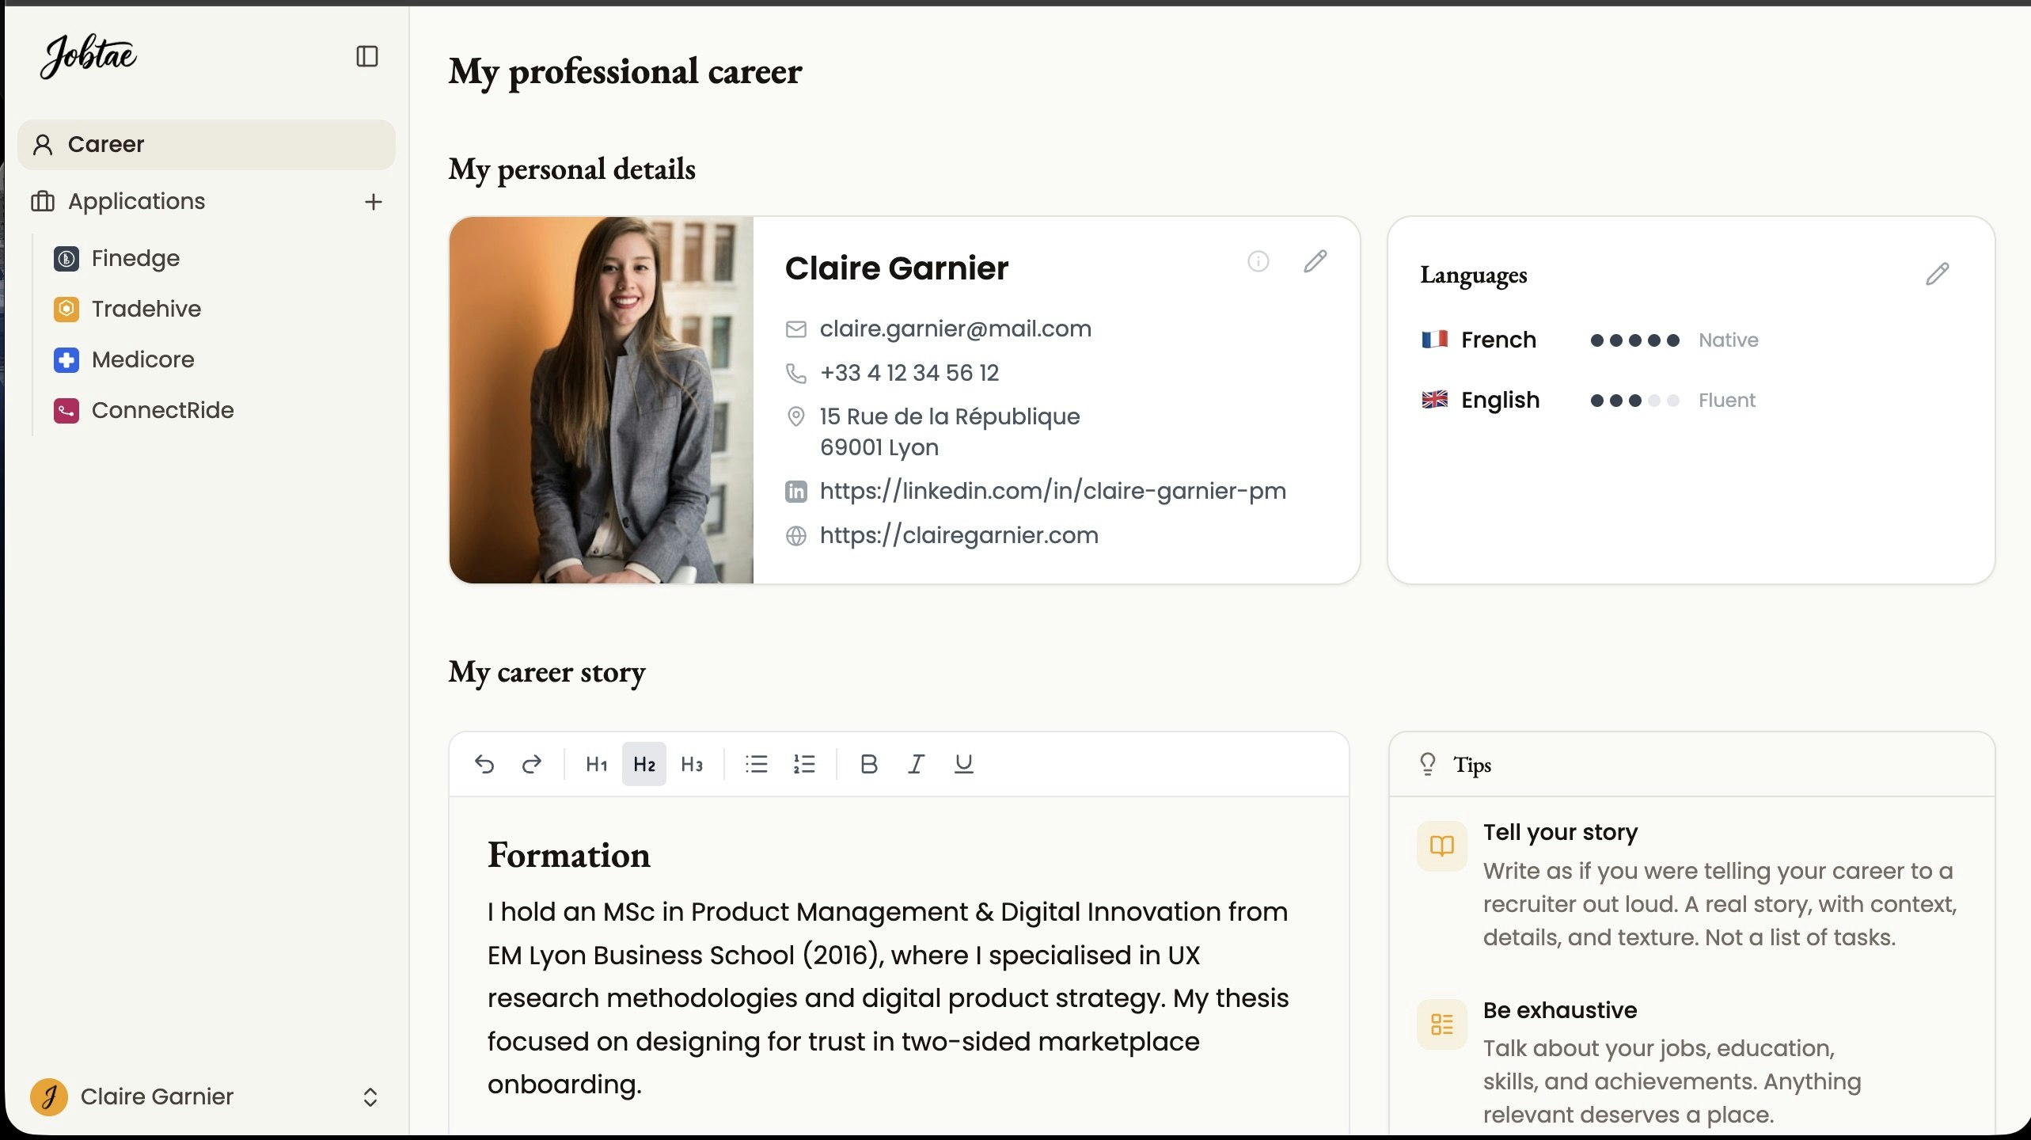Screen dimensions: 2031x1140
Task: Click the email claire.garnier@mail.com
Action: coord(955,329)
